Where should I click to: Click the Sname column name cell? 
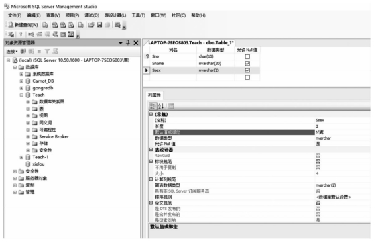(x=173, y=64)
